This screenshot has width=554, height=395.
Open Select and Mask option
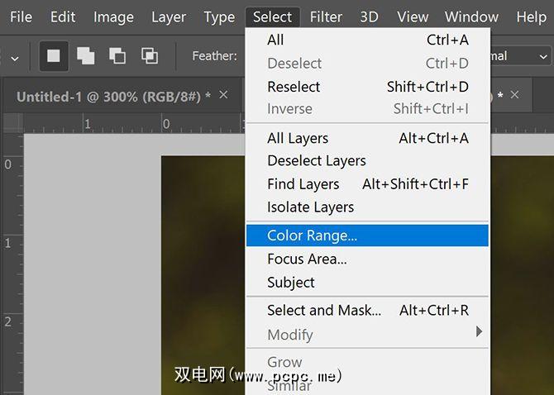coord(324,311)
